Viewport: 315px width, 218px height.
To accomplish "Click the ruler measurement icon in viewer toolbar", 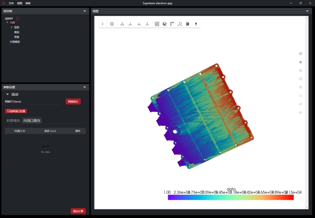I will tap(172, 24).
